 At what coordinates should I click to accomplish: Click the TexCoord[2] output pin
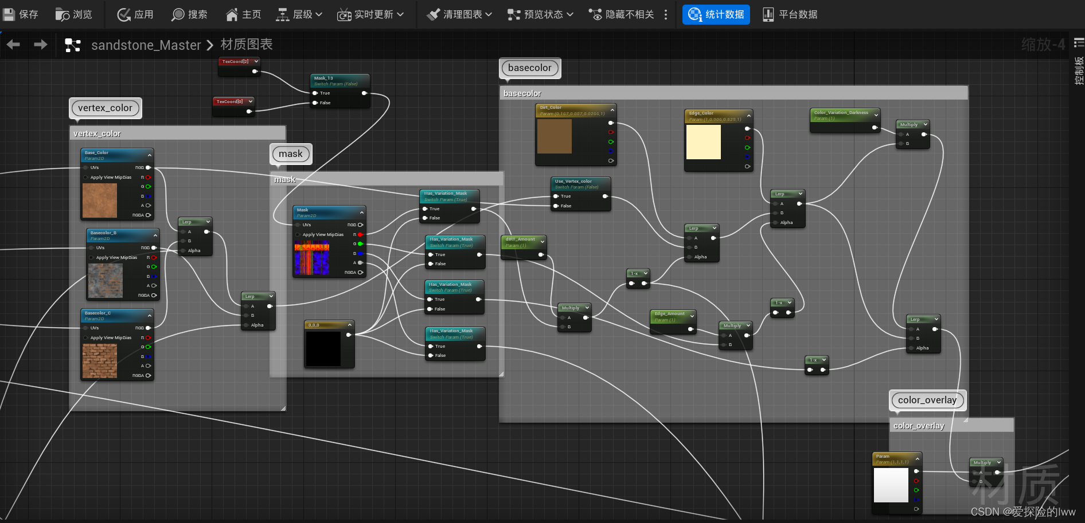coord(255,71)
